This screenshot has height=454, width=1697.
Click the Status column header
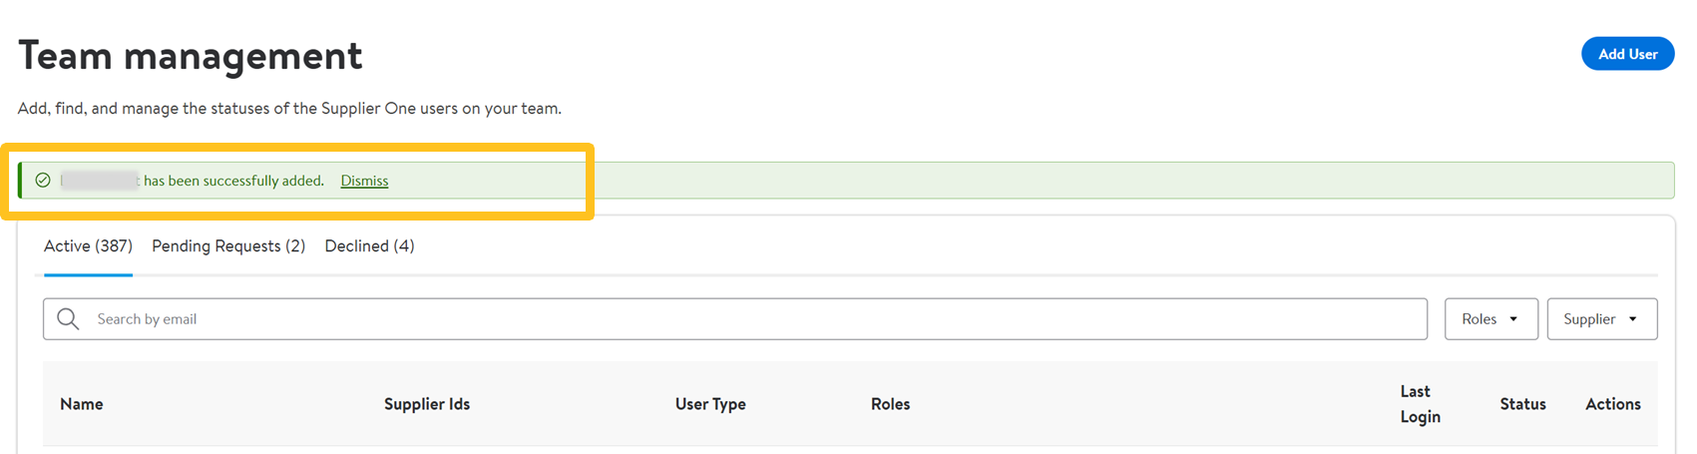click(1522, 404)
